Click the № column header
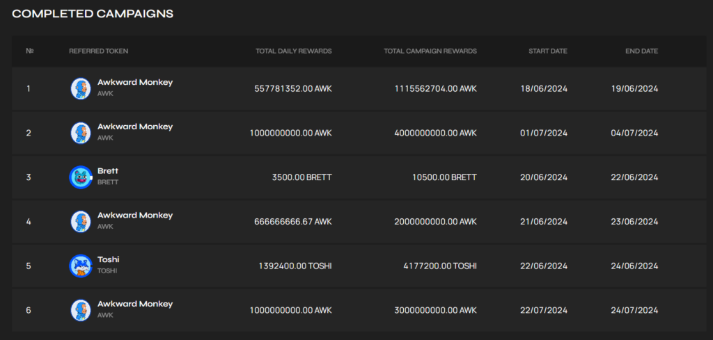This screenshot has width=713, height=340. pyautogui.click(x=29, y=51)
